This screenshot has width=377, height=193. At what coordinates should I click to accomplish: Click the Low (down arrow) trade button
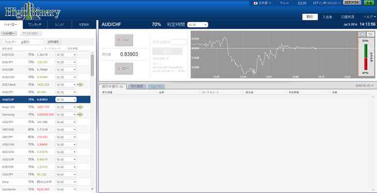124,68
